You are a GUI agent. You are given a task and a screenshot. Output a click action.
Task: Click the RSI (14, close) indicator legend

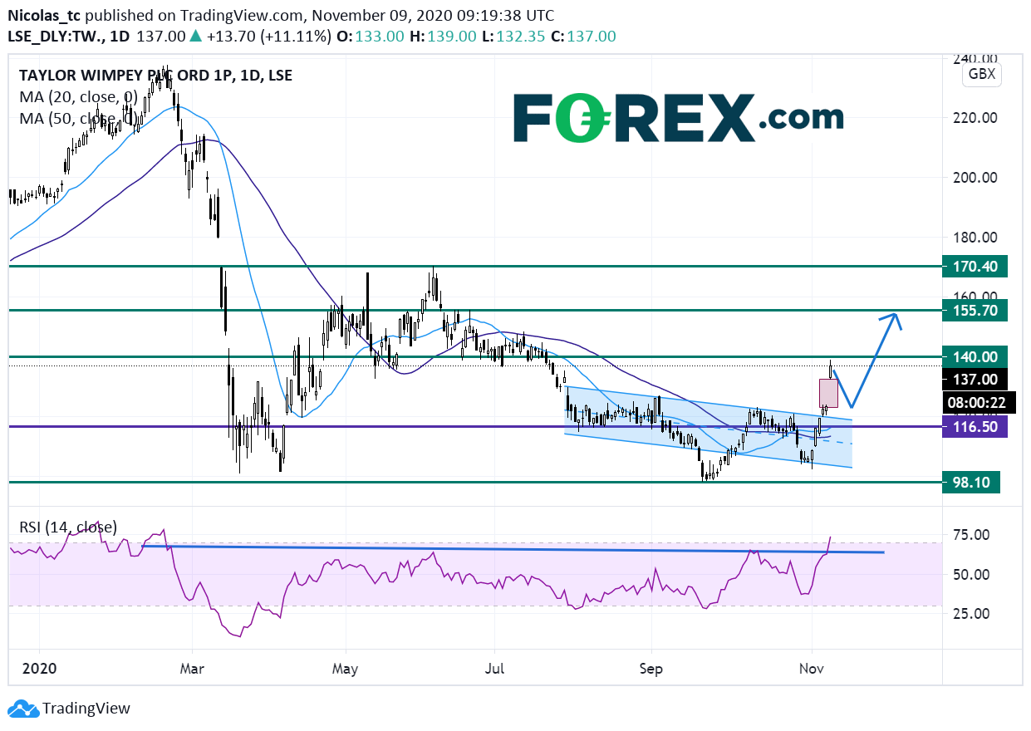coord(68,527)
